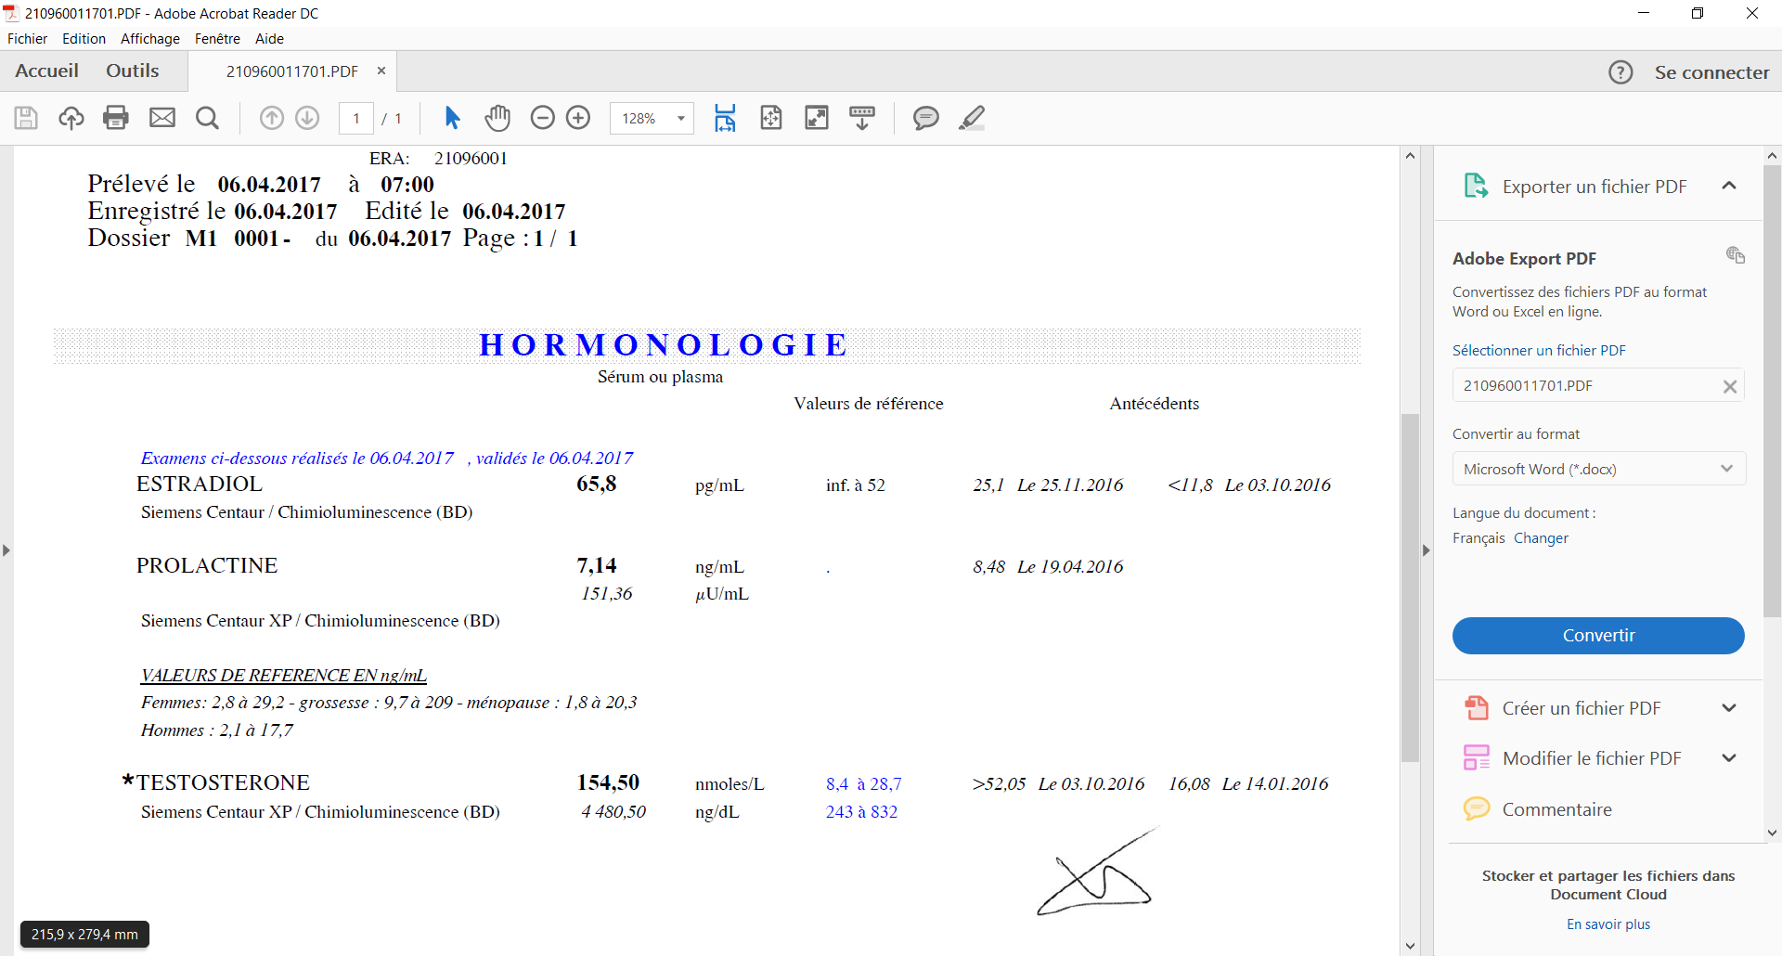This screenshot has width=1782, height=956.
Task: Add a comment bubble note
Action: click(x=926, y=118)
